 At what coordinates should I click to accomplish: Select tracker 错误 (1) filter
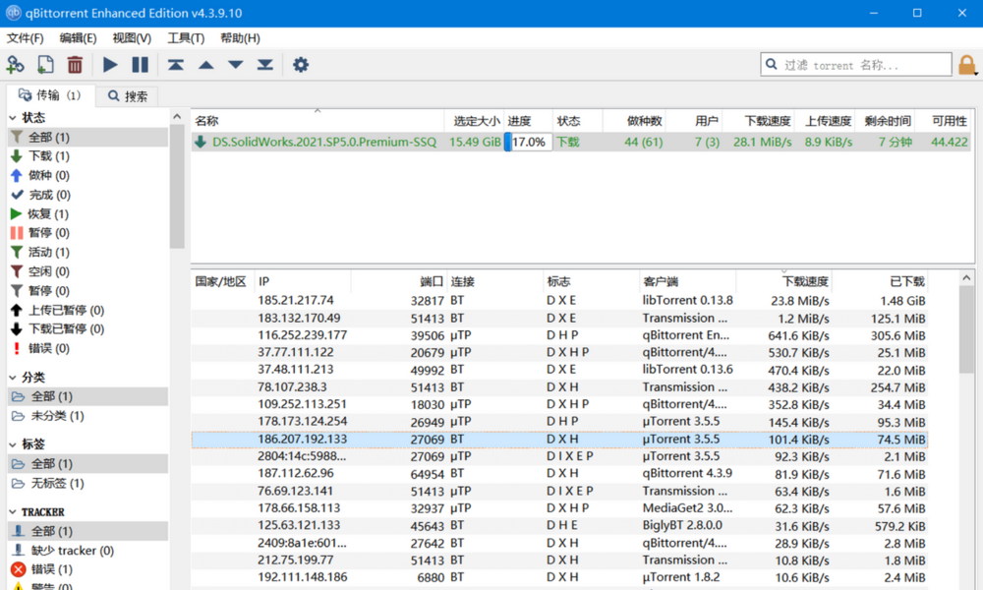87,569
